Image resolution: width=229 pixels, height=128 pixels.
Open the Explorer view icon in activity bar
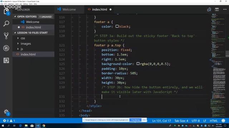tap(6, 12)
